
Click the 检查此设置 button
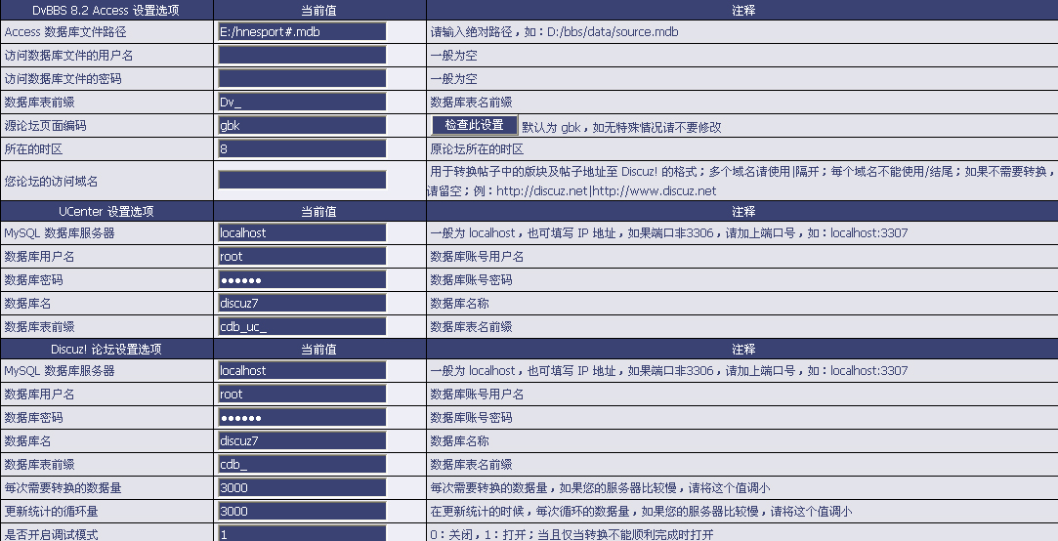click(x=475, y=125)
